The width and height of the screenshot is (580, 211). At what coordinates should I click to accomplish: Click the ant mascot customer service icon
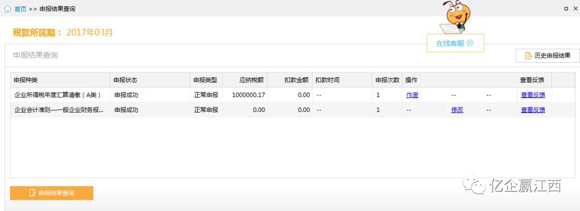click(456, 17)
